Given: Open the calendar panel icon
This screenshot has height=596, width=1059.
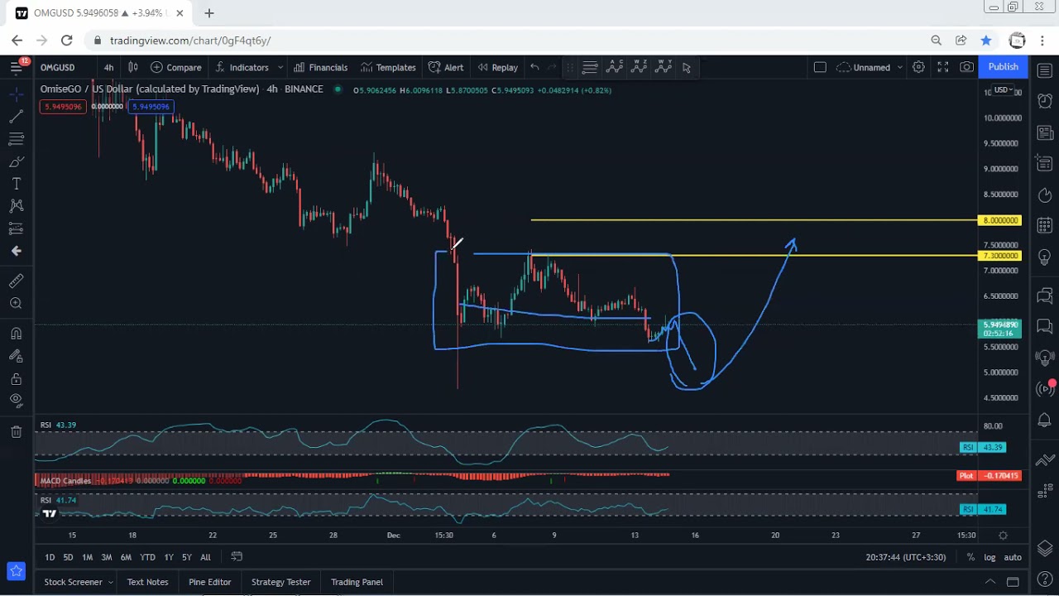Looking at the screenshot, I should click(x=1044, y=226).
